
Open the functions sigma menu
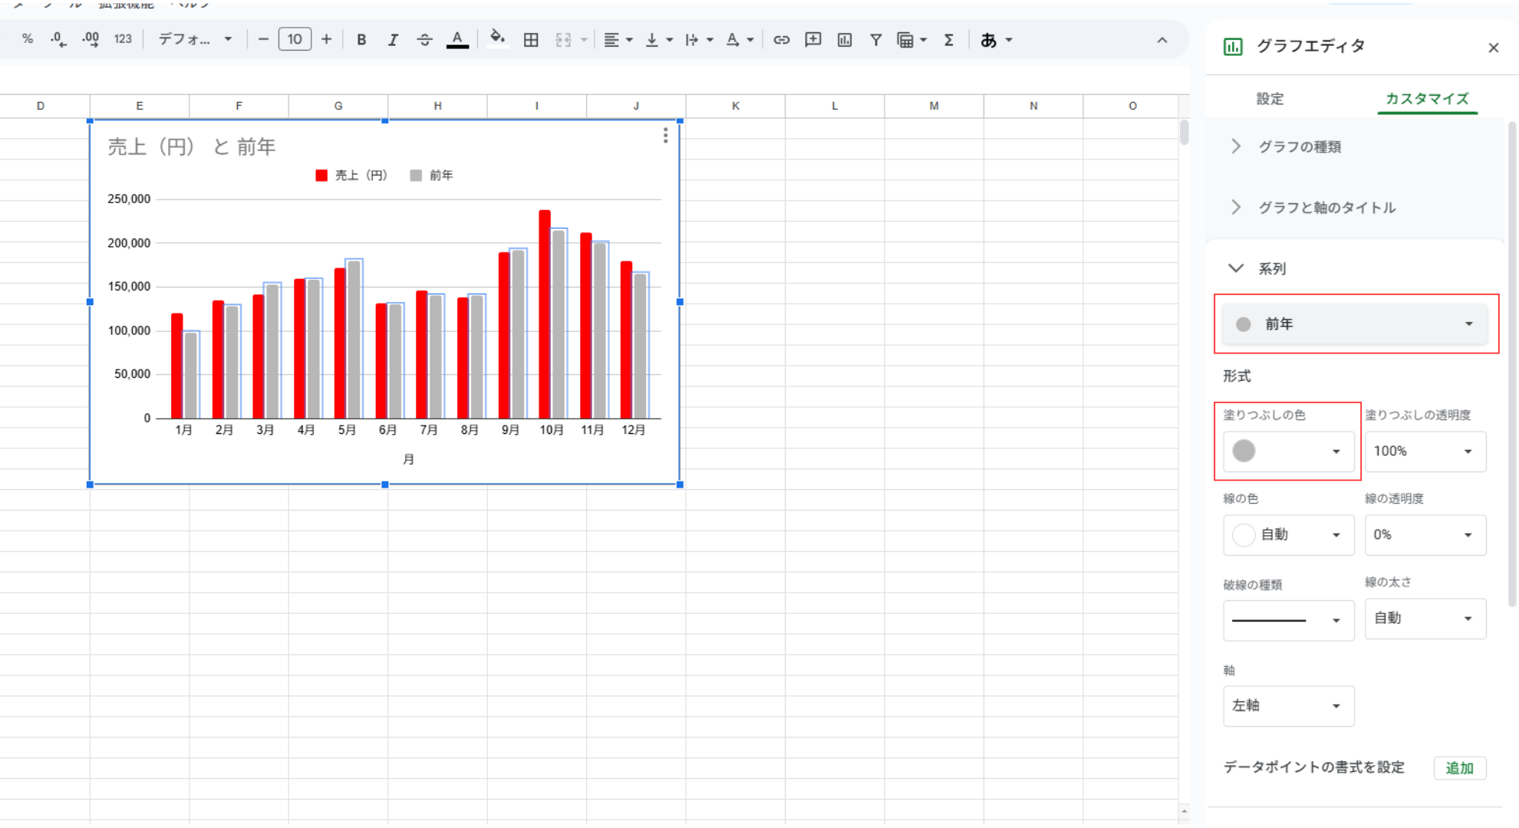(x=949, y=40)
